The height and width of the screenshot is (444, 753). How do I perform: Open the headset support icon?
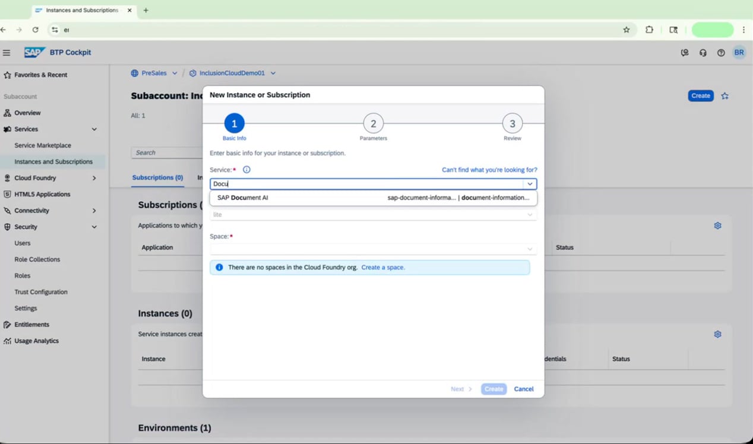(703, 53)
